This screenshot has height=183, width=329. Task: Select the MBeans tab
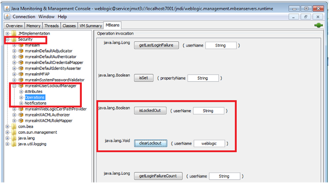coord(112,25)
